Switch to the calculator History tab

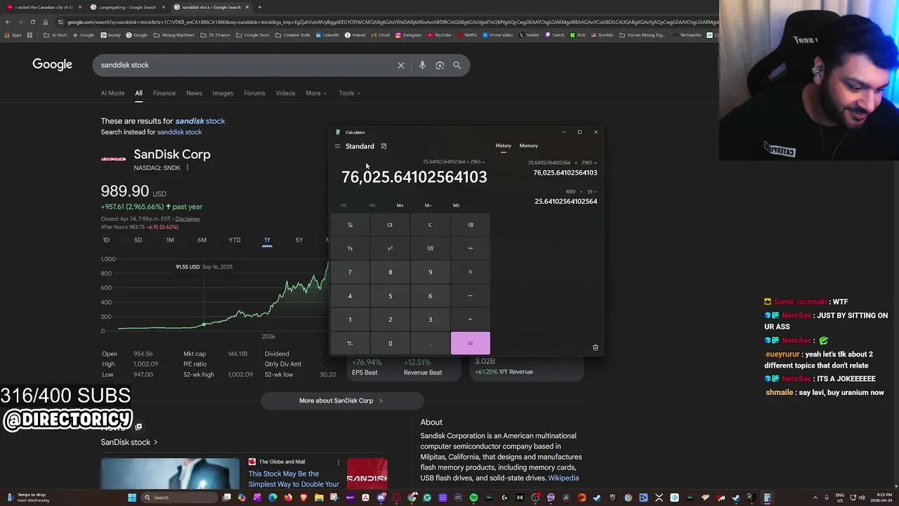[x=503, y=146]
